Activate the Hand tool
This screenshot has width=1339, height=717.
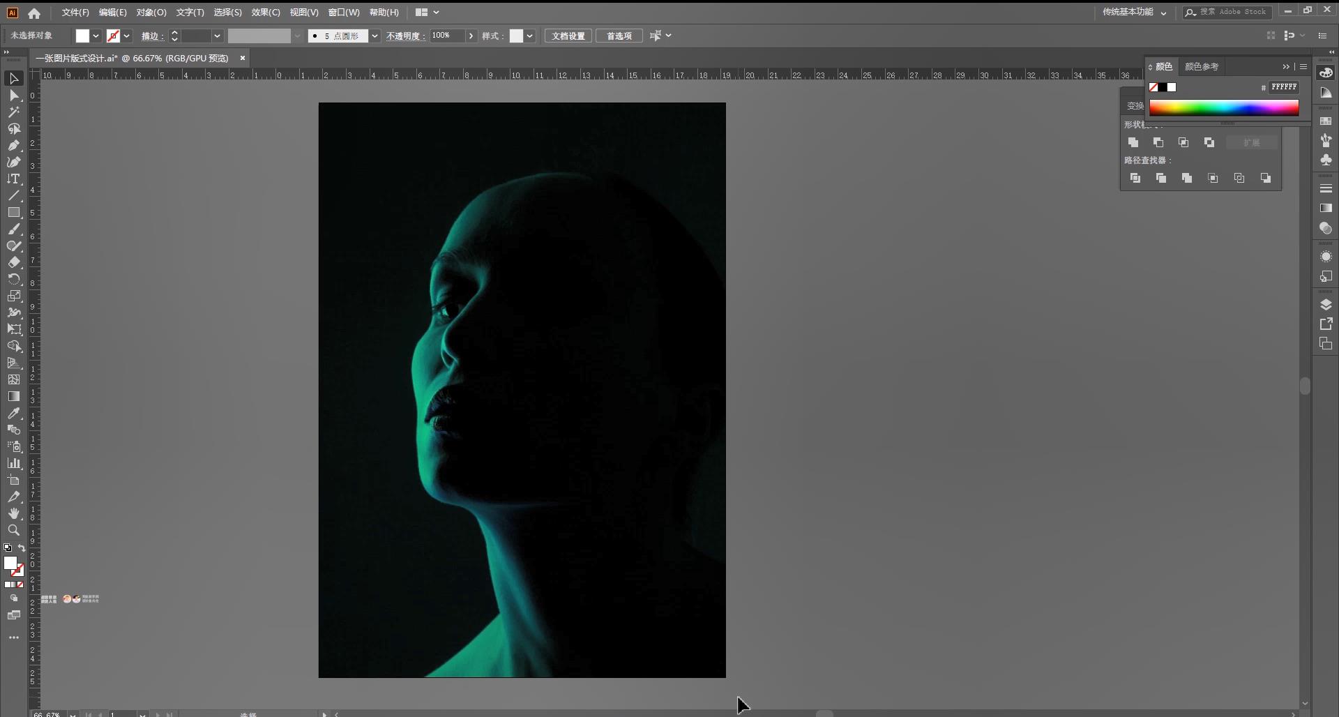[14, 513]
